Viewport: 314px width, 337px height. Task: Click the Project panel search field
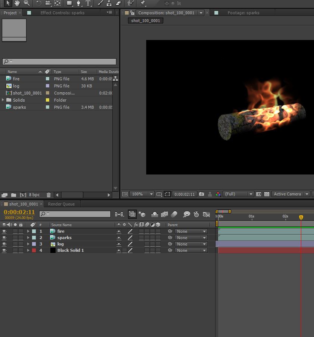tap(59, 62)
